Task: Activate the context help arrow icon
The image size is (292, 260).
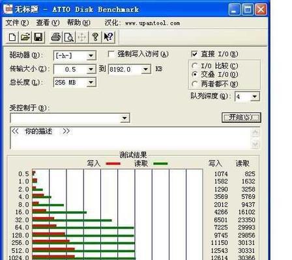Action: click(x=108, y=37)
